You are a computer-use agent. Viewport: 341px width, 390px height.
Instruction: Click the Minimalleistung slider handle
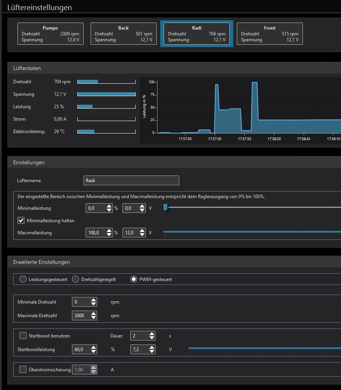[x=166, y=207]
